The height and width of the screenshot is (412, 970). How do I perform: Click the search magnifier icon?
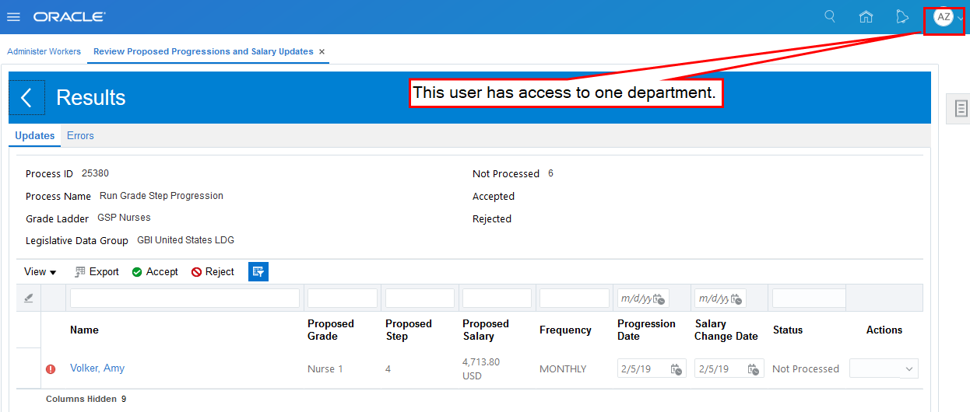(830, 16)
